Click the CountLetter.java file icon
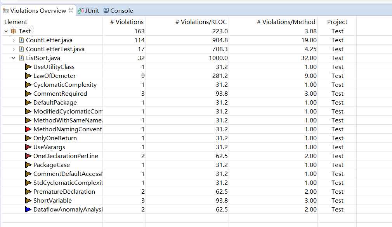This screenshot has height=227, width=392. (21, 40)
